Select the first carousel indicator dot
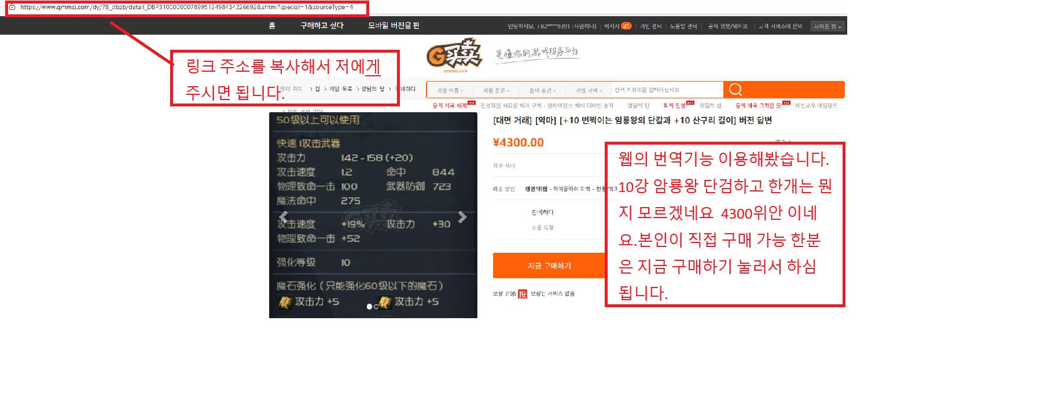 369,307
